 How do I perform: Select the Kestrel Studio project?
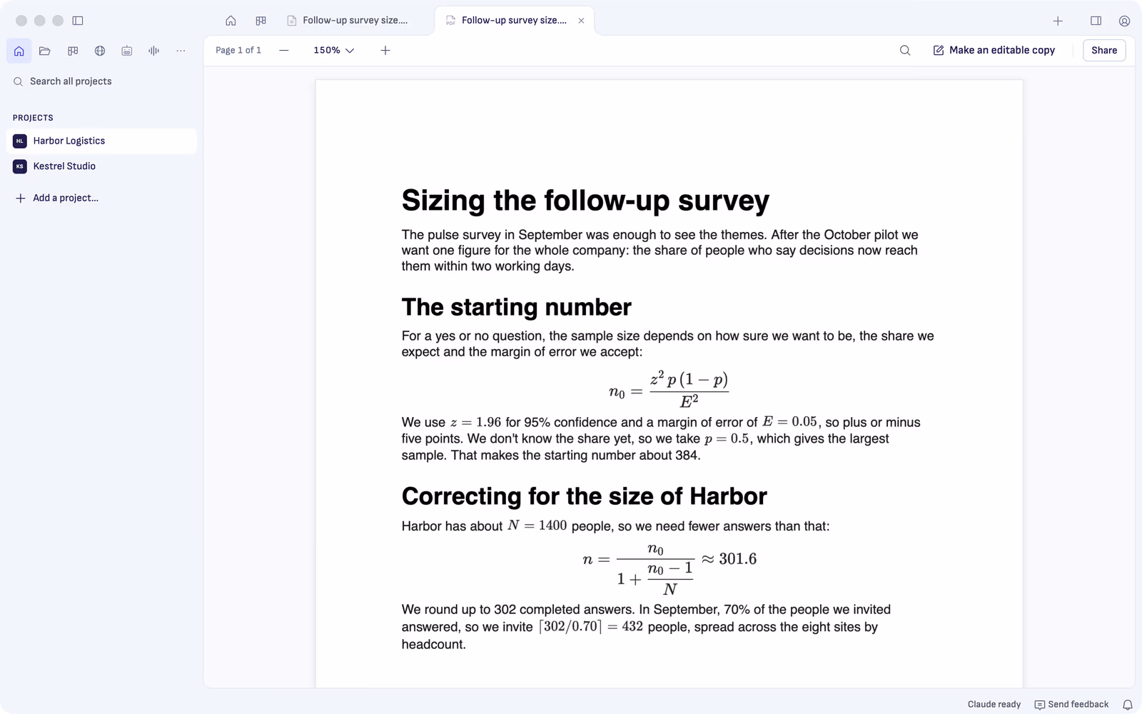click(x=101, y=166)
